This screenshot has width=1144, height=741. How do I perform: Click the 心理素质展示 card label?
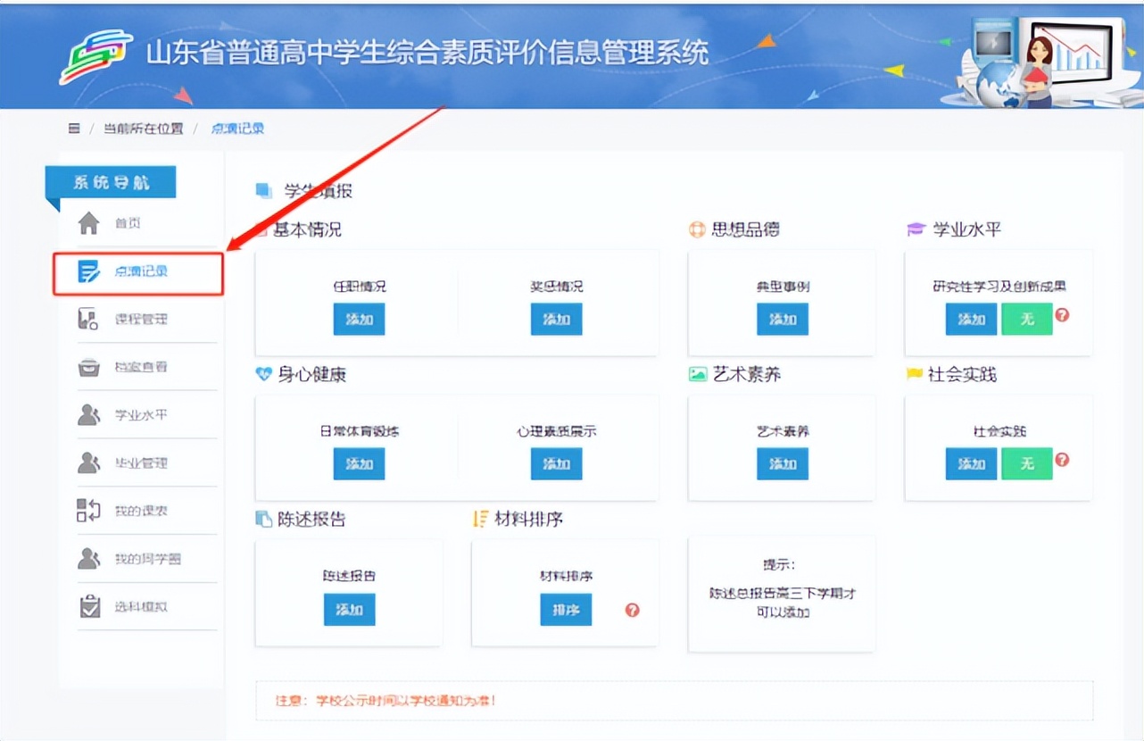pyautogui.click(x=556, y=431)
